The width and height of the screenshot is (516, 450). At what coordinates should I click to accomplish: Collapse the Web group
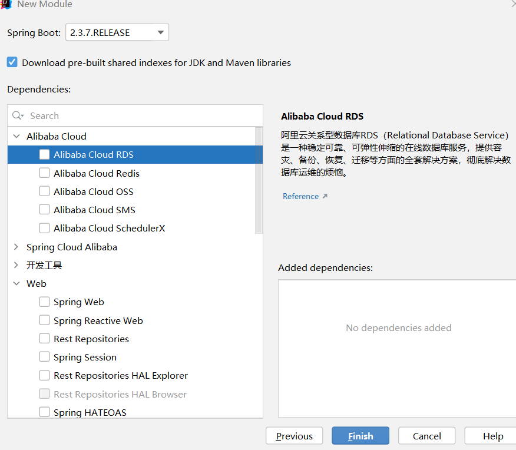tap(16, 283)
